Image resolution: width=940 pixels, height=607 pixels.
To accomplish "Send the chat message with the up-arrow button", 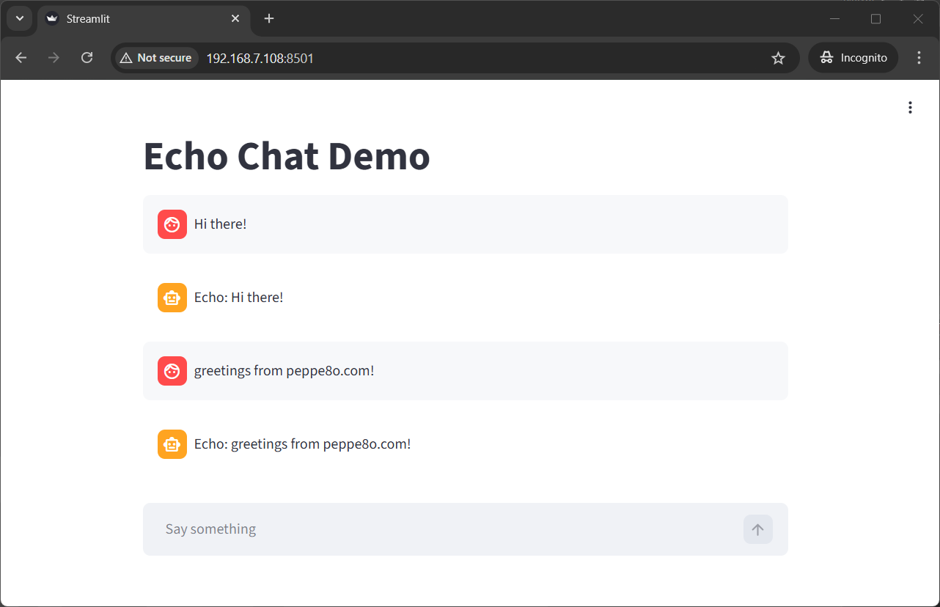I will tap(757, 529).
